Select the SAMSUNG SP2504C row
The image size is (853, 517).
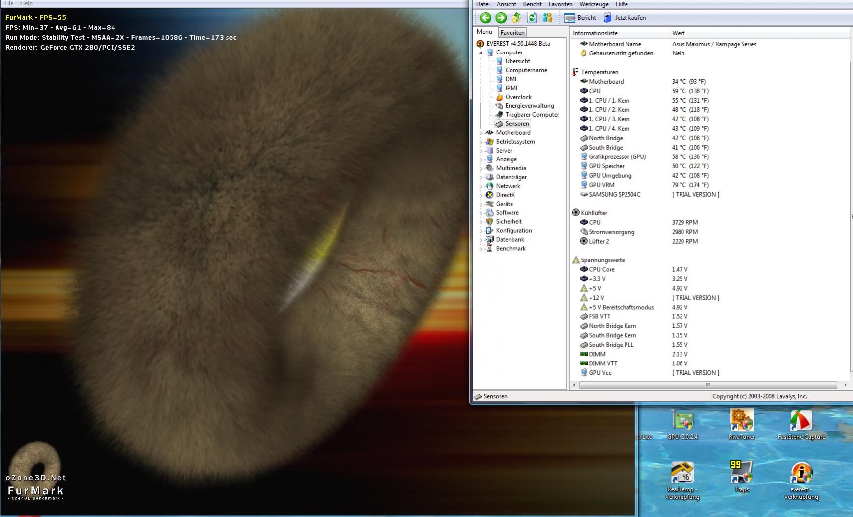tap(710, 195)
